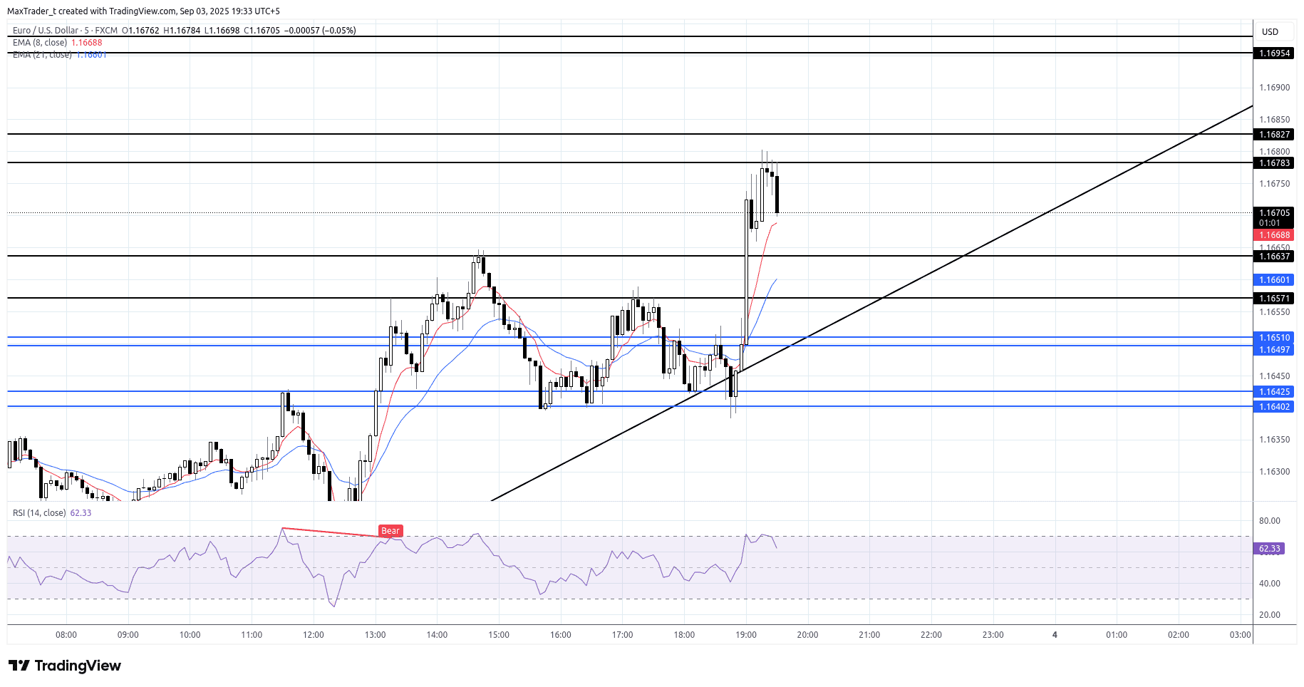Click the 1.16954 horizontal line price label
This screenshot has height=687, width=1304.
(x=1273, y=53)
